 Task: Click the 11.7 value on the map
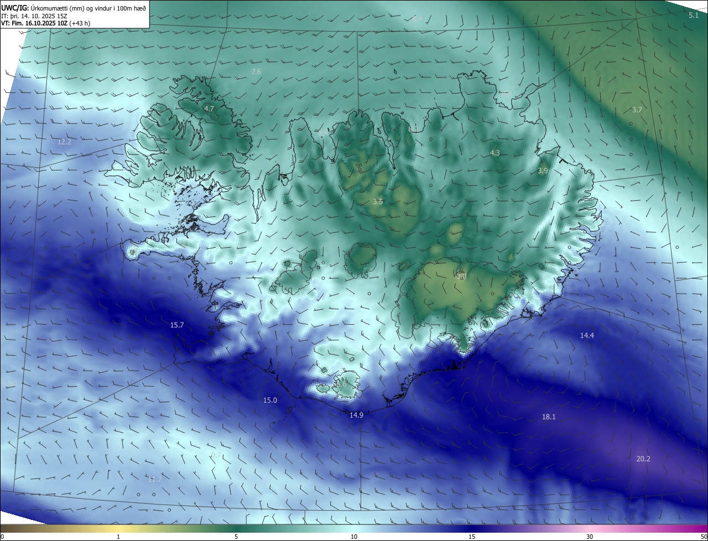click(155, 479)
